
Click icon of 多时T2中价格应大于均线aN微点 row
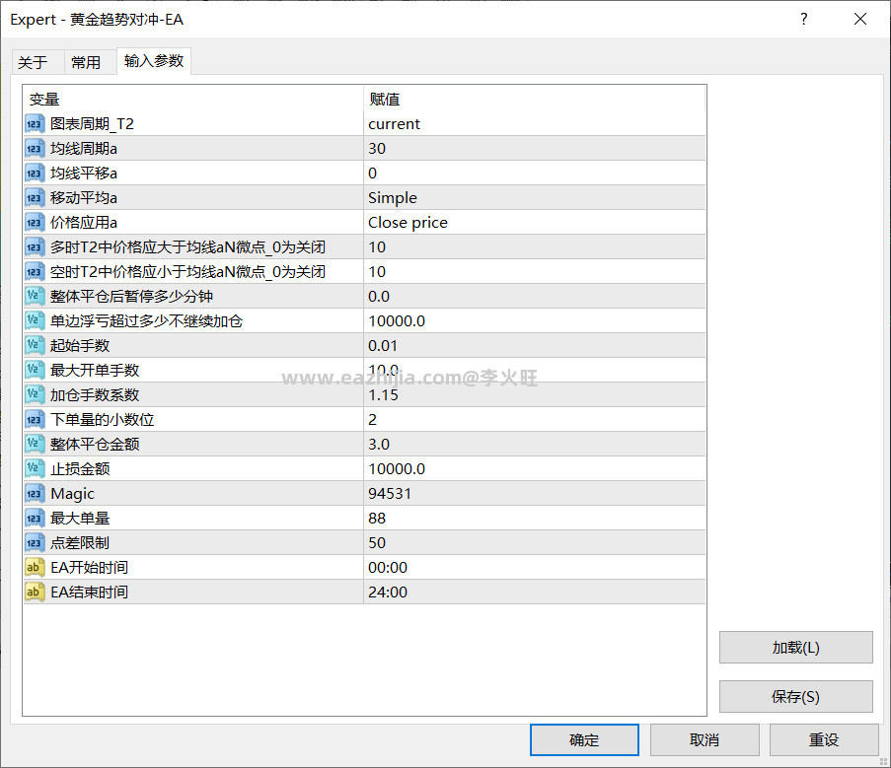click(35, 247)
